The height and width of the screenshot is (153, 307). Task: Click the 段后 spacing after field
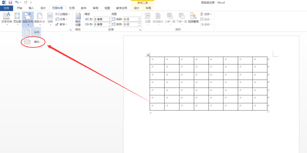point(130,24)
